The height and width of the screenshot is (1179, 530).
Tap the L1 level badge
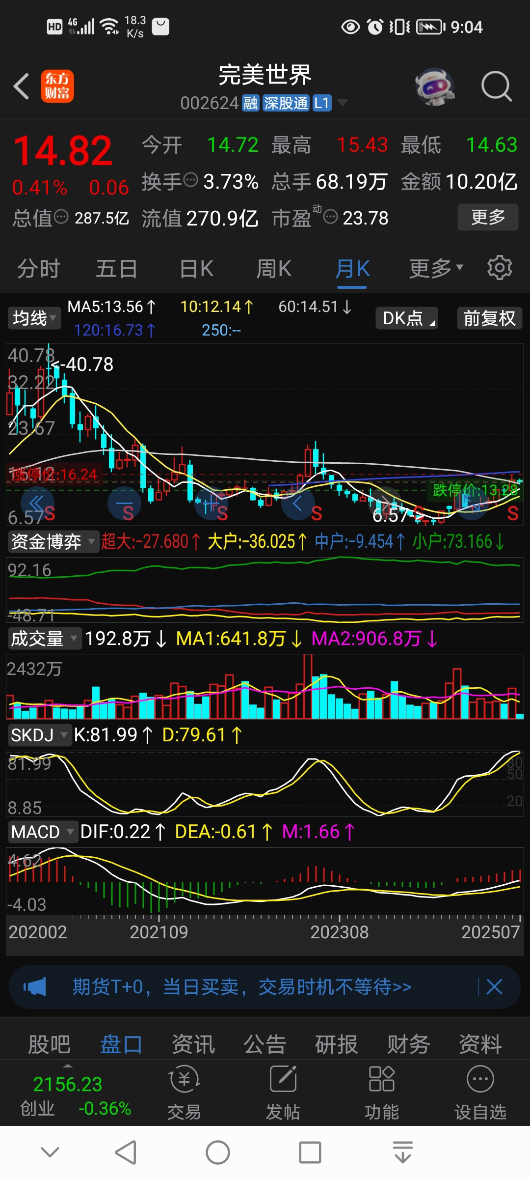click(x=322, y=103)
